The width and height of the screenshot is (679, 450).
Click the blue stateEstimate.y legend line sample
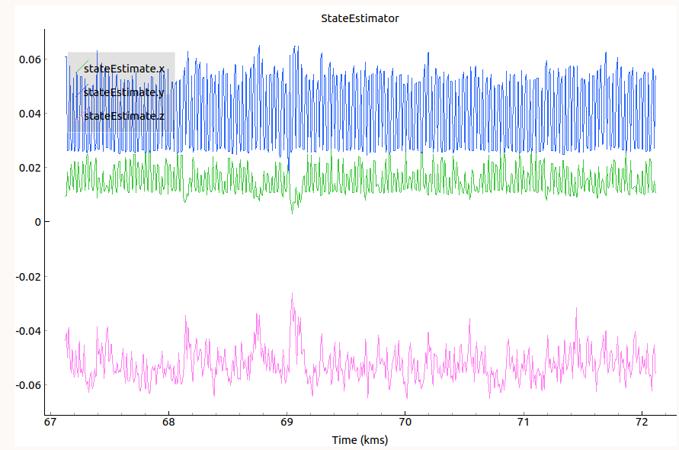tap(77, 92)
